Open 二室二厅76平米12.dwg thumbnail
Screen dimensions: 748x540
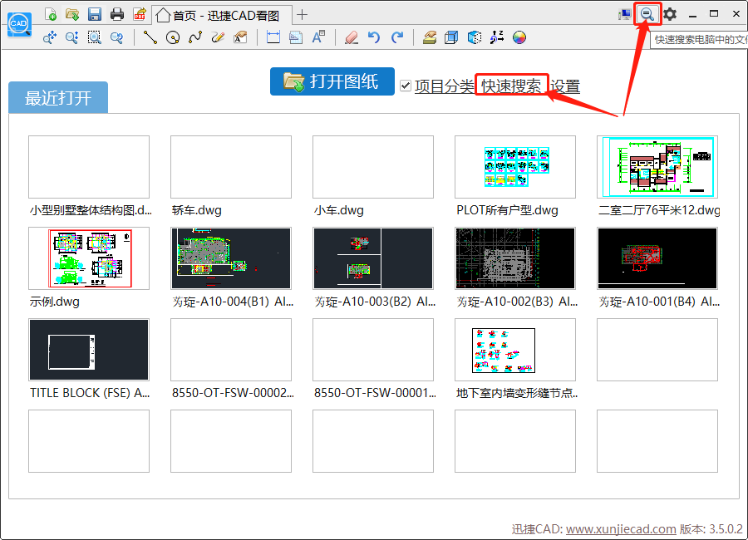657,167
